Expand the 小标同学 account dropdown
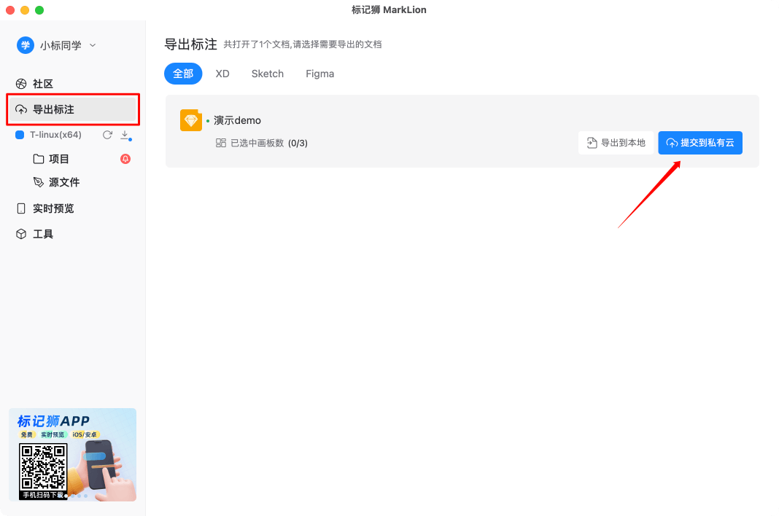The height and width of the screenshot is (516, 779). [92, 45]
